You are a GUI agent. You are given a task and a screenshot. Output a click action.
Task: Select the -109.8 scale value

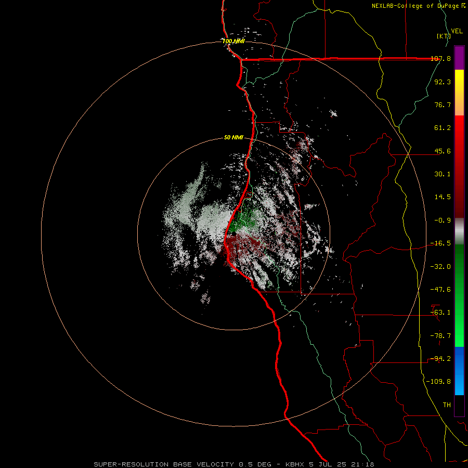(x=439, y=382)
